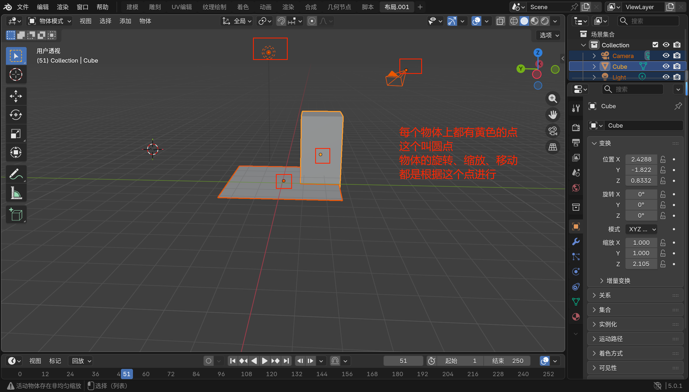Viewport: 689px width, 392px height.
Task: Expand the 关系 panel
Action: pos(604,295)
